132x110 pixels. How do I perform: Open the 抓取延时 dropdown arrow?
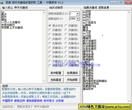click(78, 19)
